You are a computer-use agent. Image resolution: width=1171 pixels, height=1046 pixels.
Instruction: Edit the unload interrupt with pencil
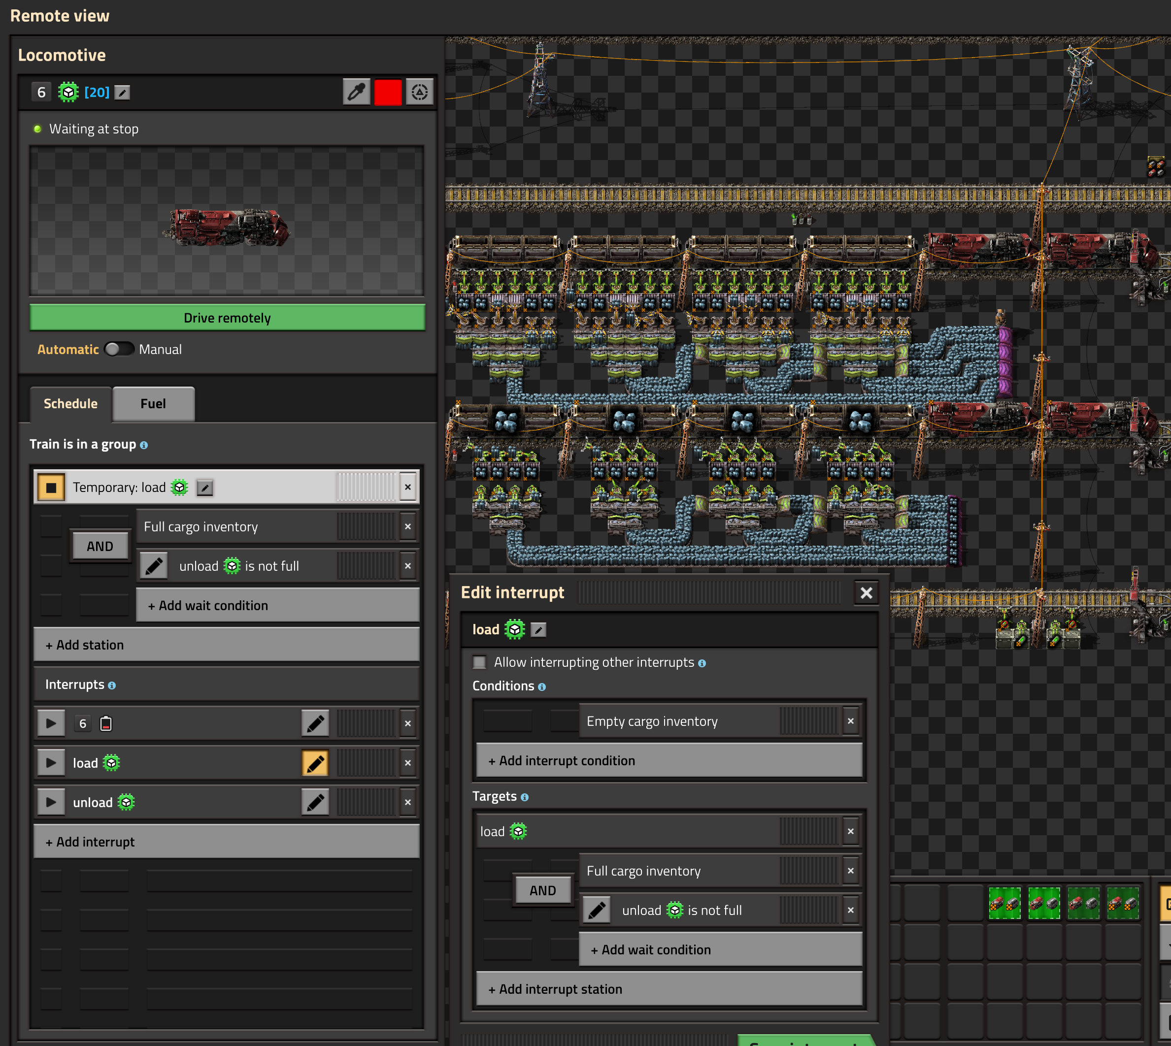pos(315,802)
